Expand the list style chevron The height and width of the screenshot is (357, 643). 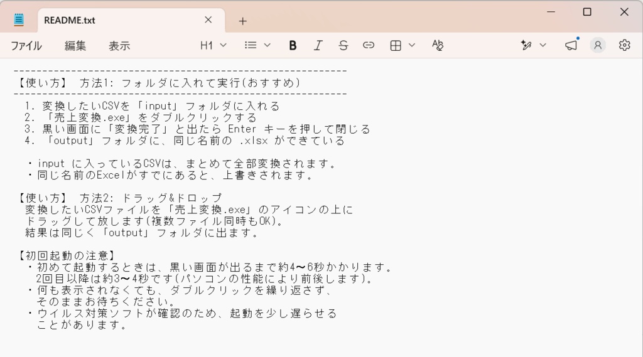[x=267, y=45]
